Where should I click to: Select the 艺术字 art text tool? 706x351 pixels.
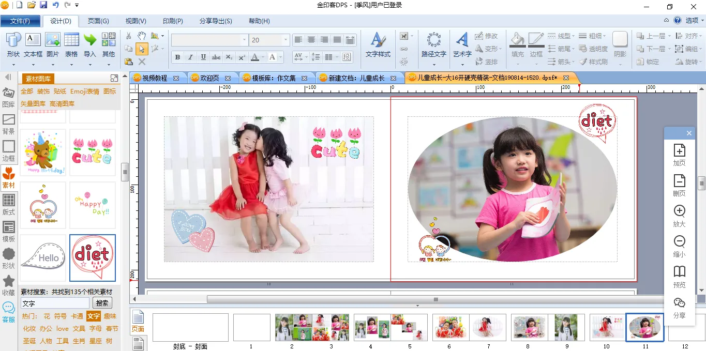tap(462, 44)
